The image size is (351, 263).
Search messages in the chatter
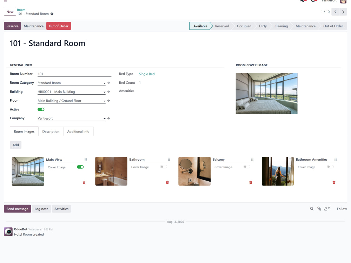[x=312, y=209]
